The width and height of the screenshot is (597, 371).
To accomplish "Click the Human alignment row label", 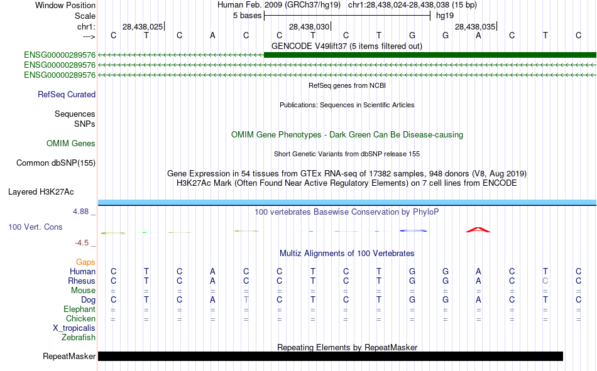I will pyautogui.click(x=82, y=272).
